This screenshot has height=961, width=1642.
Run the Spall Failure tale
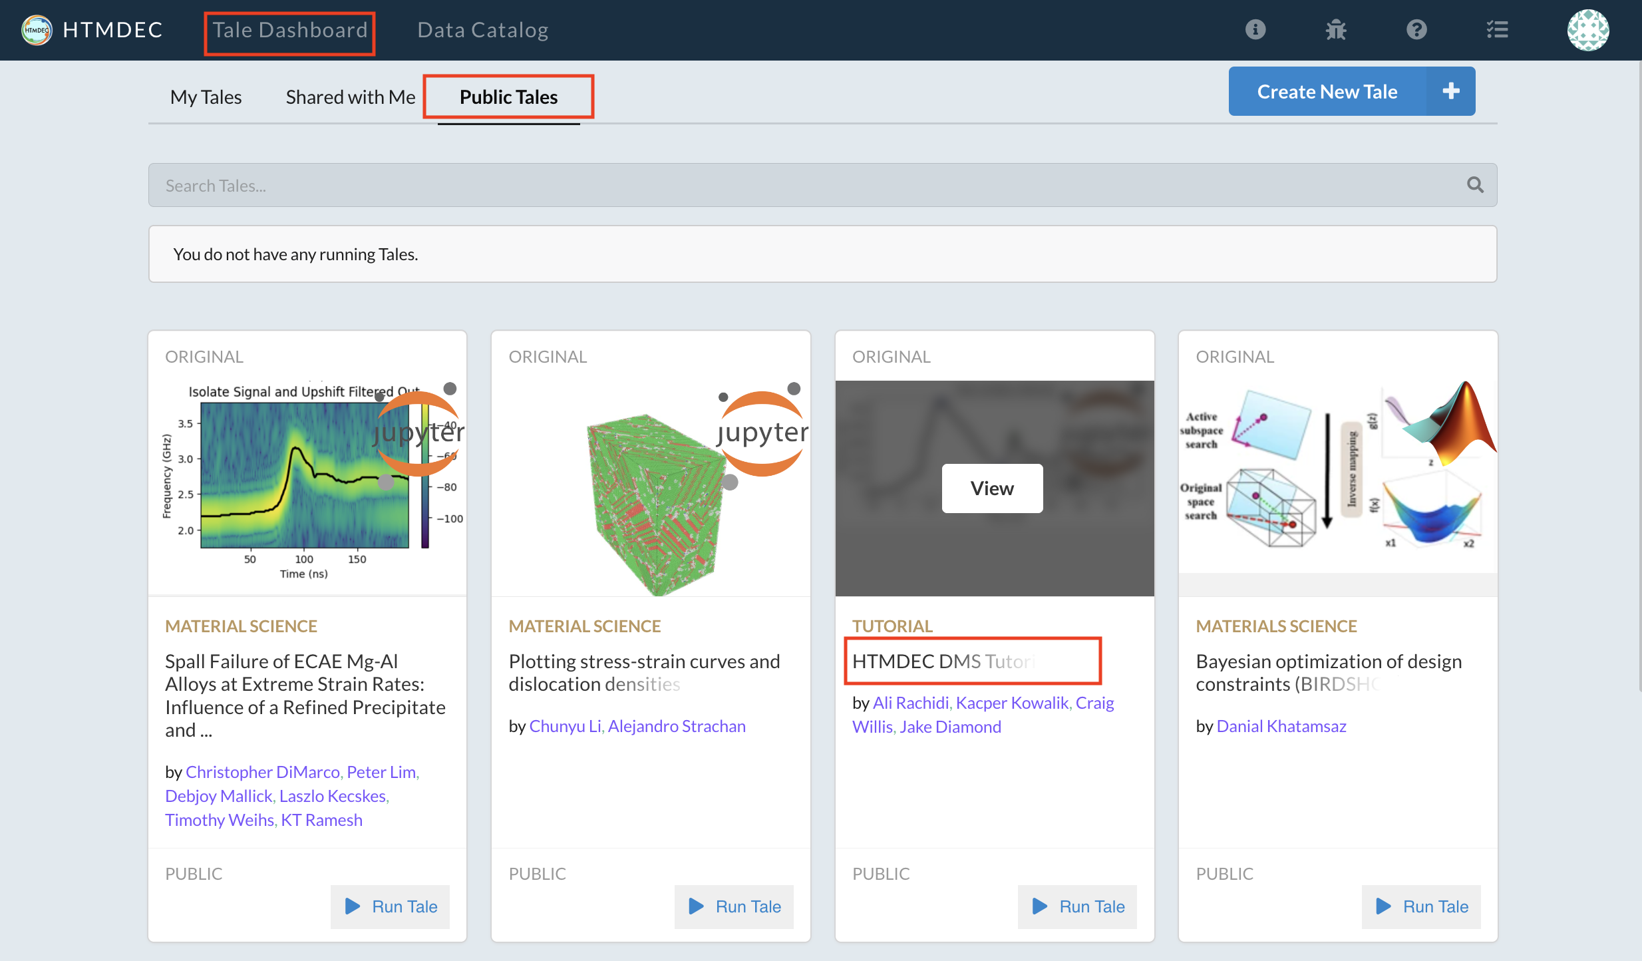point(391,906)
